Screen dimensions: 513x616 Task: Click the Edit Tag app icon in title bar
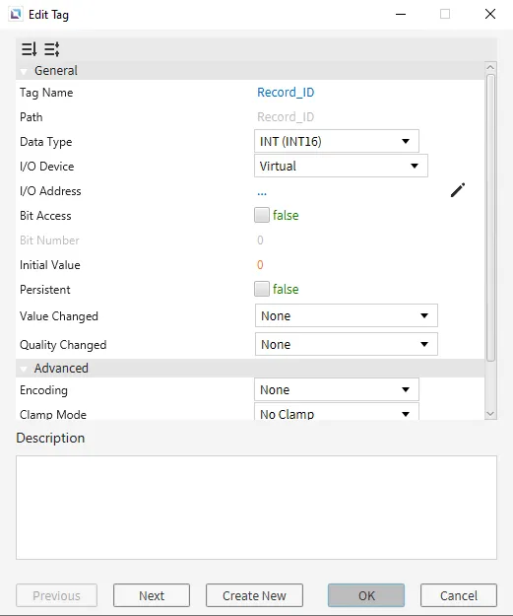coord(16,15)
